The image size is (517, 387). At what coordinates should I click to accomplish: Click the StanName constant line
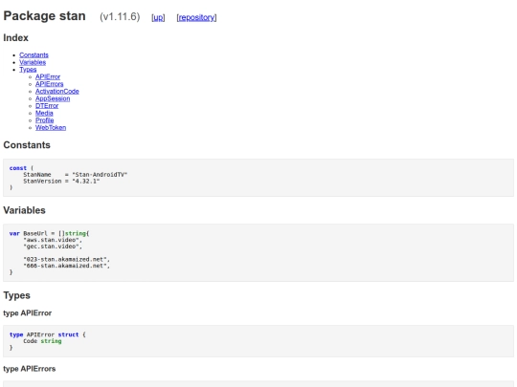pyautogui.click(x=76, y=175)
